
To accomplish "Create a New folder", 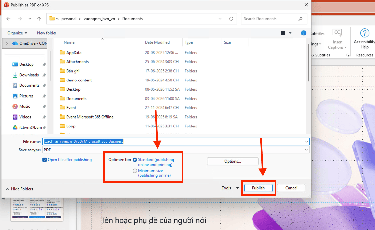I will click(x=47, y=33).
